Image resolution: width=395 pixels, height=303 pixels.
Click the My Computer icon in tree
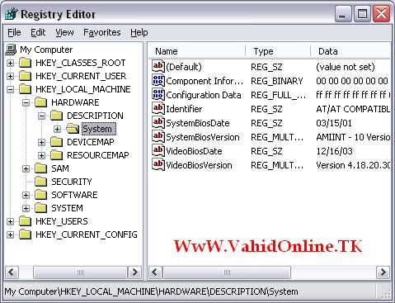[x=12, y=50]
